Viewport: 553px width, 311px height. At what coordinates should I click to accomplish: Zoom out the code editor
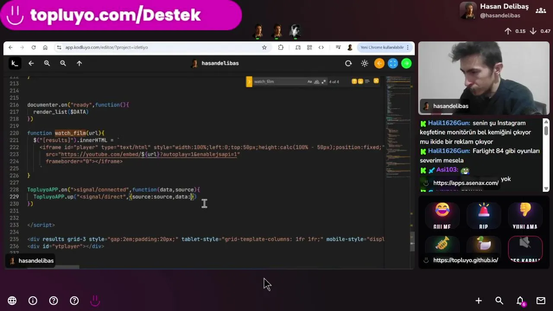pos(63,63)
